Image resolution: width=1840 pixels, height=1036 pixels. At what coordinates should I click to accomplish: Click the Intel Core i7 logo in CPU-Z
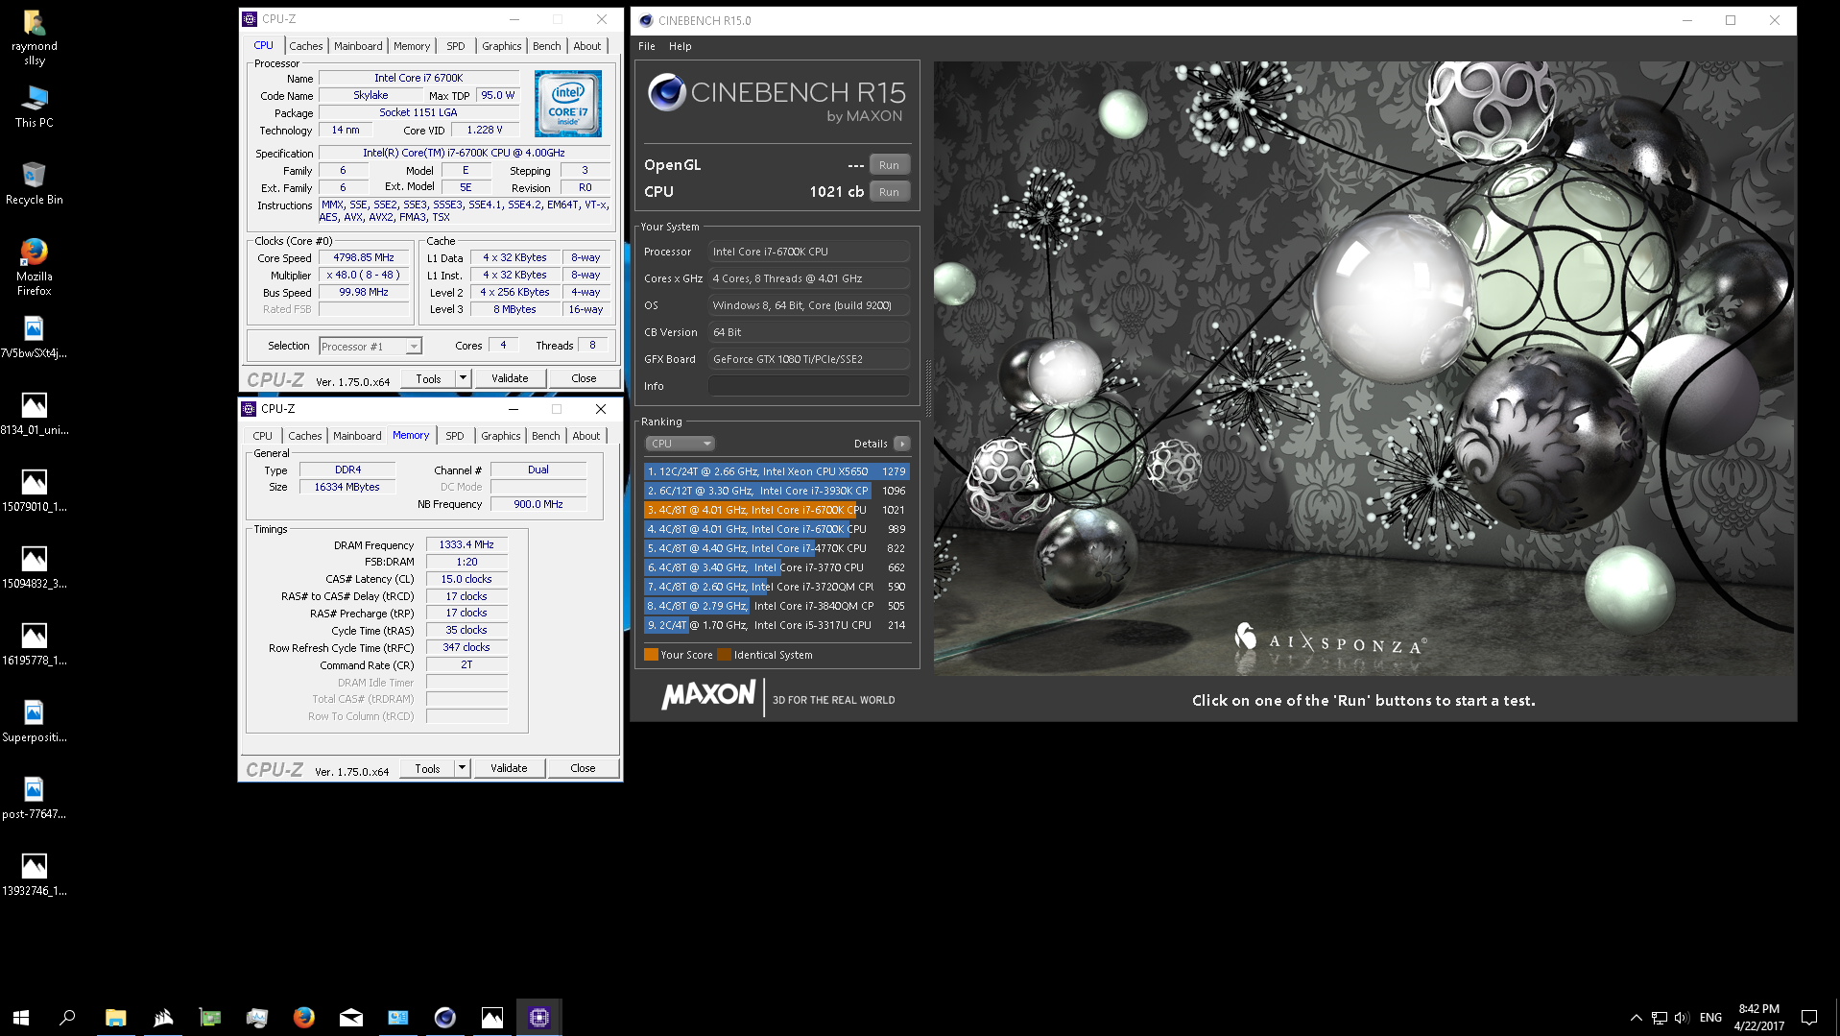567,103
